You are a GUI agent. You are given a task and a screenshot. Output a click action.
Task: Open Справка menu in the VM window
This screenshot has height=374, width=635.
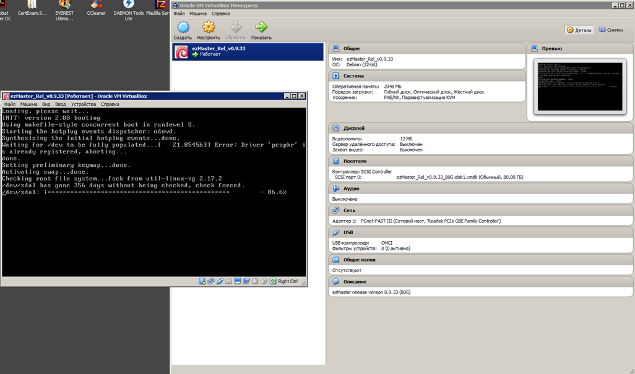pyautogui.click(x=110, y=104)
